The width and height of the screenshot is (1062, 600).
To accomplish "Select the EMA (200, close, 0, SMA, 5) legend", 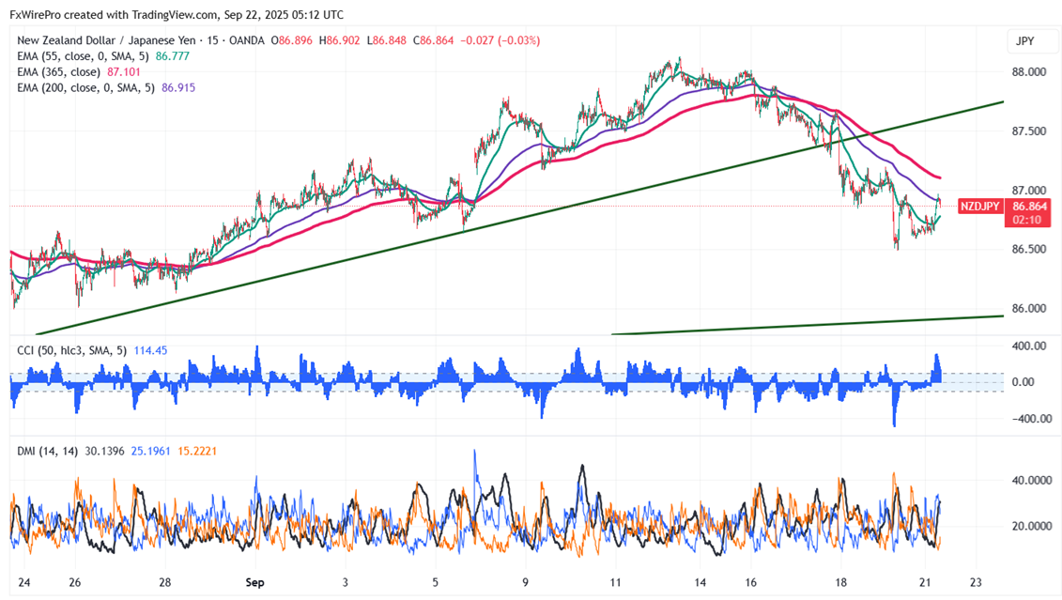I will pyautogui.click(x=86, y=87).
